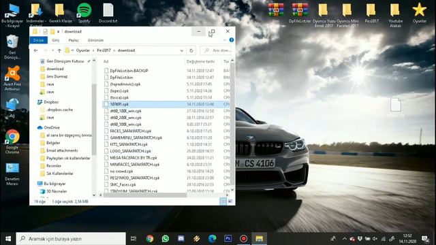Refresh the download folder view

(191, 50)
